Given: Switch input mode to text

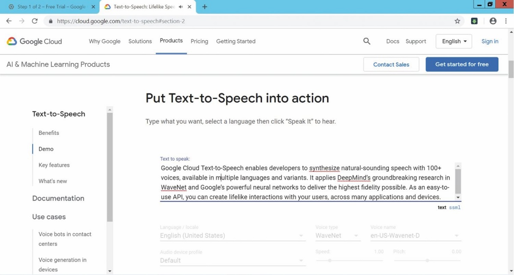Looking at the screenshot, I should (x=442, y=207).
